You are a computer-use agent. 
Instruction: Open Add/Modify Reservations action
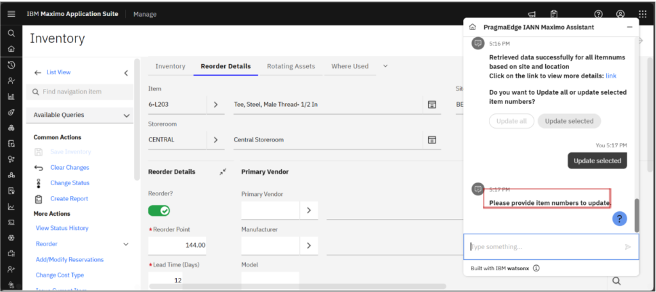[69, 259]
